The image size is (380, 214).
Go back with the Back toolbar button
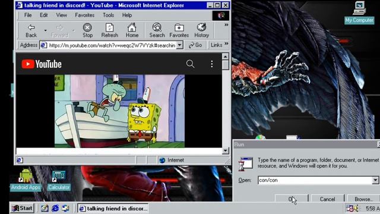31,30
